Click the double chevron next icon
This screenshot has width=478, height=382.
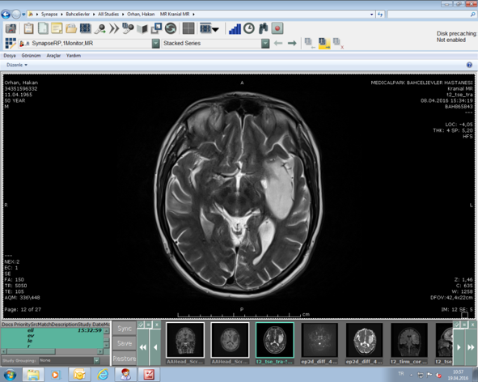pyautogui.click(x=114, y=29)
